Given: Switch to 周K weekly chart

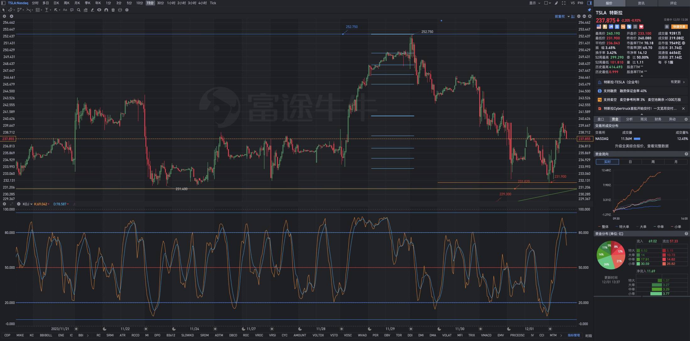Looking at the screenshot, I should [67, 3].
